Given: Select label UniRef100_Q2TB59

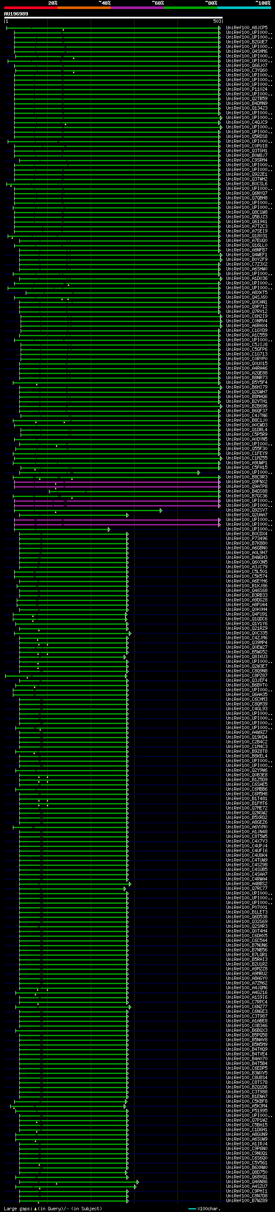Looking at the screenshot, I should [247, 99].
